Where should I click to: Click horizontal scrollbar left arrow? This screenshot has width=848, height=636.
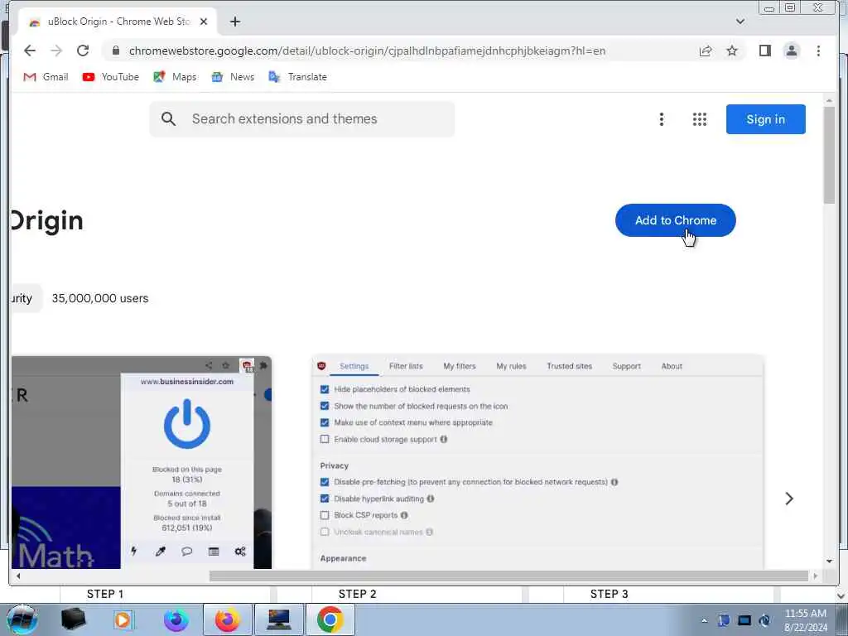(x=18, y=576)
